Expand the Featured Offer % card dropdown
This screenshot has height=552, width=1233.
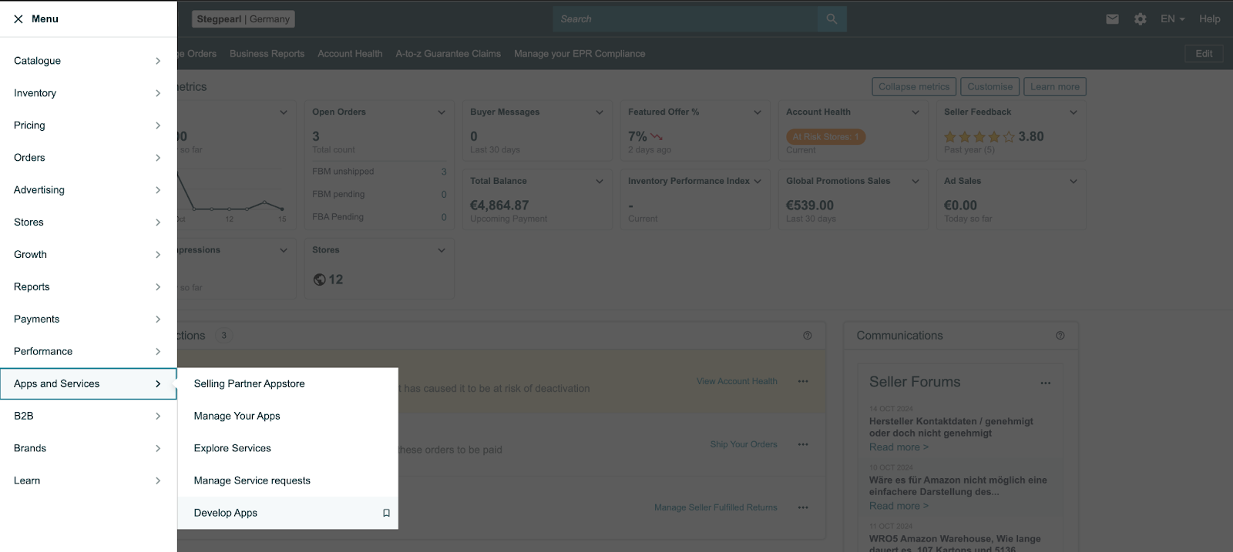coord(758,112)
